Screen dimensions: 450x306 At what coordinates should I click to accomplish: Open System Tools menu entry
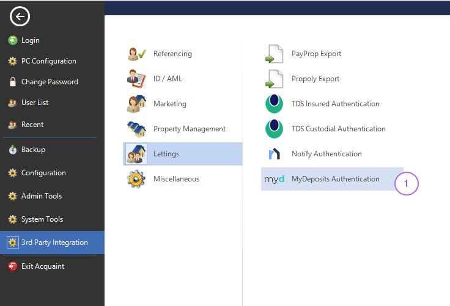[x=42, y=219]
